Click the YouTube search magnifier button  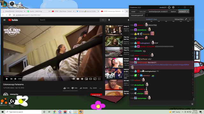click(103, 20)
